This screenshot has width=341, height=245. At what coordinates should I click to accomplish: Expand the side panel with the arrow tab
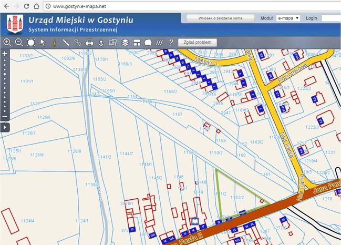[x=5, y=127]
